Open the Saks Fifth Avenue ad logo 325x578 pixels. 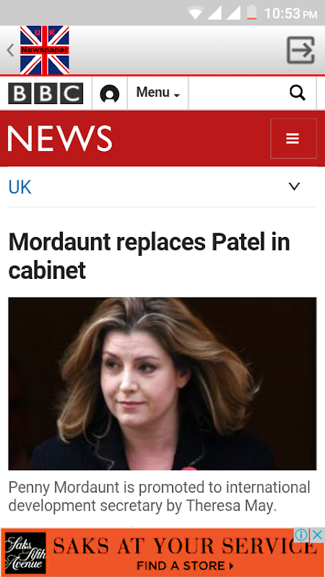[25, 553]
